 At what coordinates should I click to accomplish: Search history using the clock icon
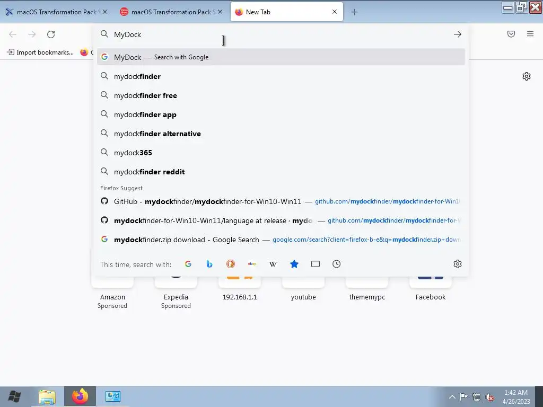point(337,264)
